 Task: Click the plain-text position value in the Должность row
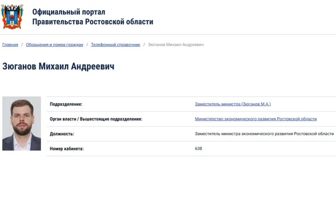click(264, 134)
